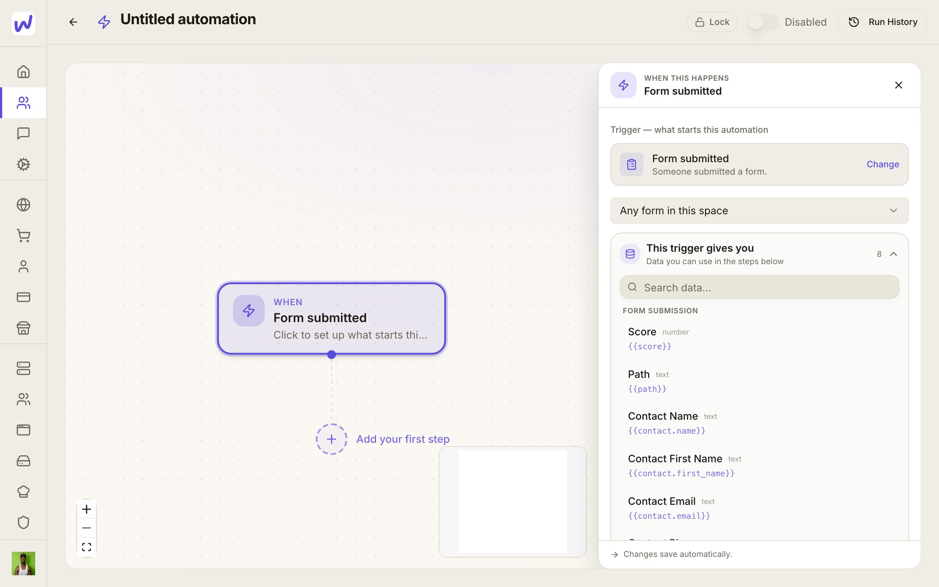The height and width of the screenshot is (587, 939).
Task: Click the {{contact.name}} variable
Action: [666, 431]
